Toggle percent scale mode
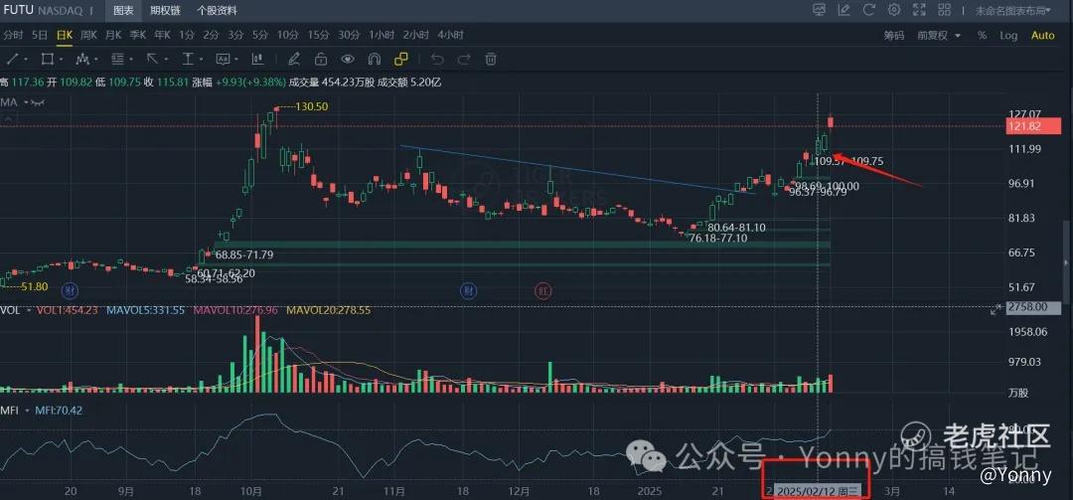This screenshot has height=500, width=1073. click(x=982, y=36)
